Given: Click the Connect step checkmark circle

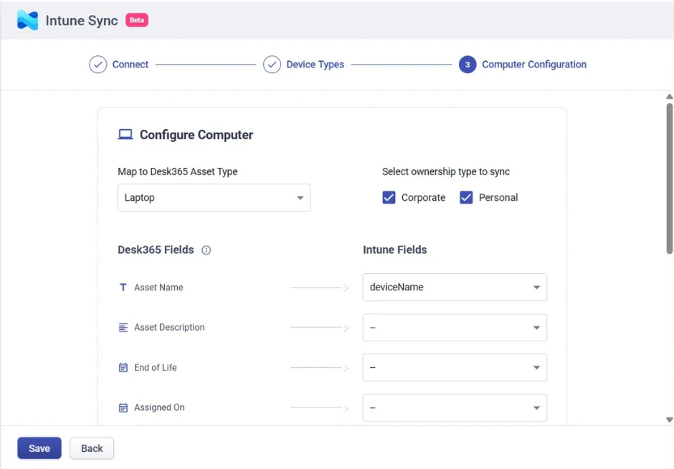Looking at the screenshot, I should 98,65.
